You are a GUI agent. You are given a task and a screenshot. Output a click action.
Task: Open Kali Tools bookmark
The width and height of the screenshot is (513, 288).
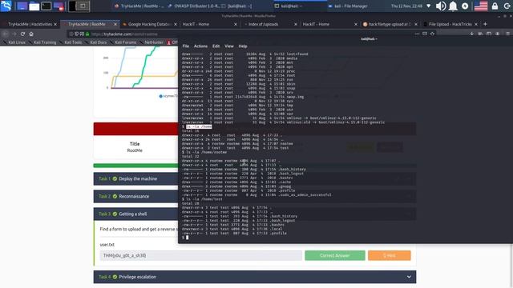tap(71, 42)
